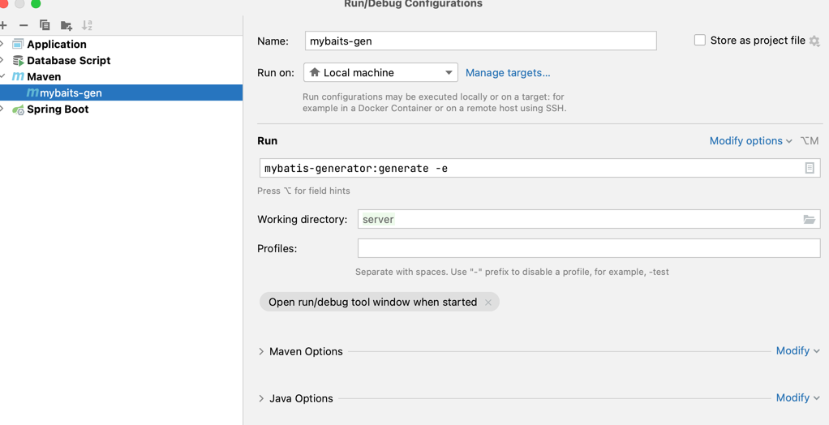Image resolution: width=829 pixels, height=425 pixels.
Task: Add a new run configuration
Action: coord(2,25)
